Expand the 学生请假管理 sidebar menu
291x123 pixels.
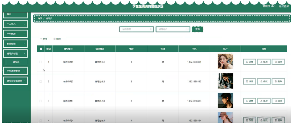(x=15, y=71)
